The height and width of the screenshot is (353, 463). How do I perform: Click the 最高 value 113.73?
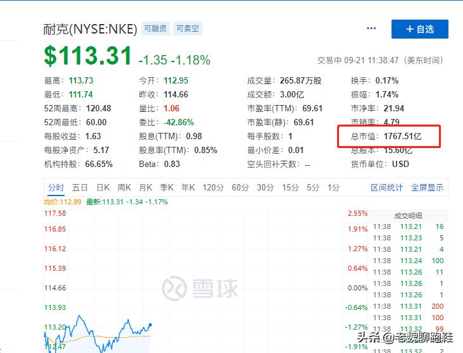81,80
